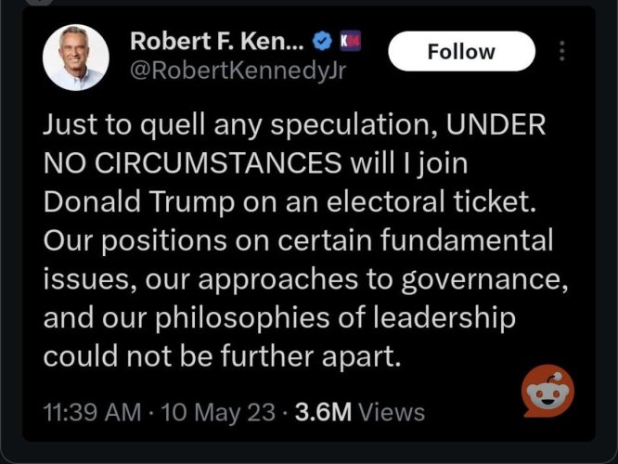Click the red-blue K affiliate badge

tap(351, 41)
